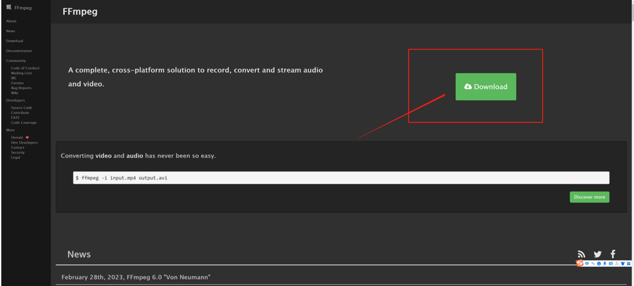This screenshot has height=286, width=634.
Task: Select Community section in the sidebar
Action: pyautogui.click(x=15, y=60)
